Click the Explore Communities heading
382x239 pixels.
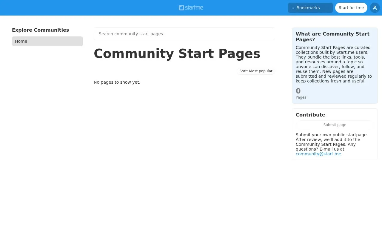pyautogui.click(x=40, y=30)
